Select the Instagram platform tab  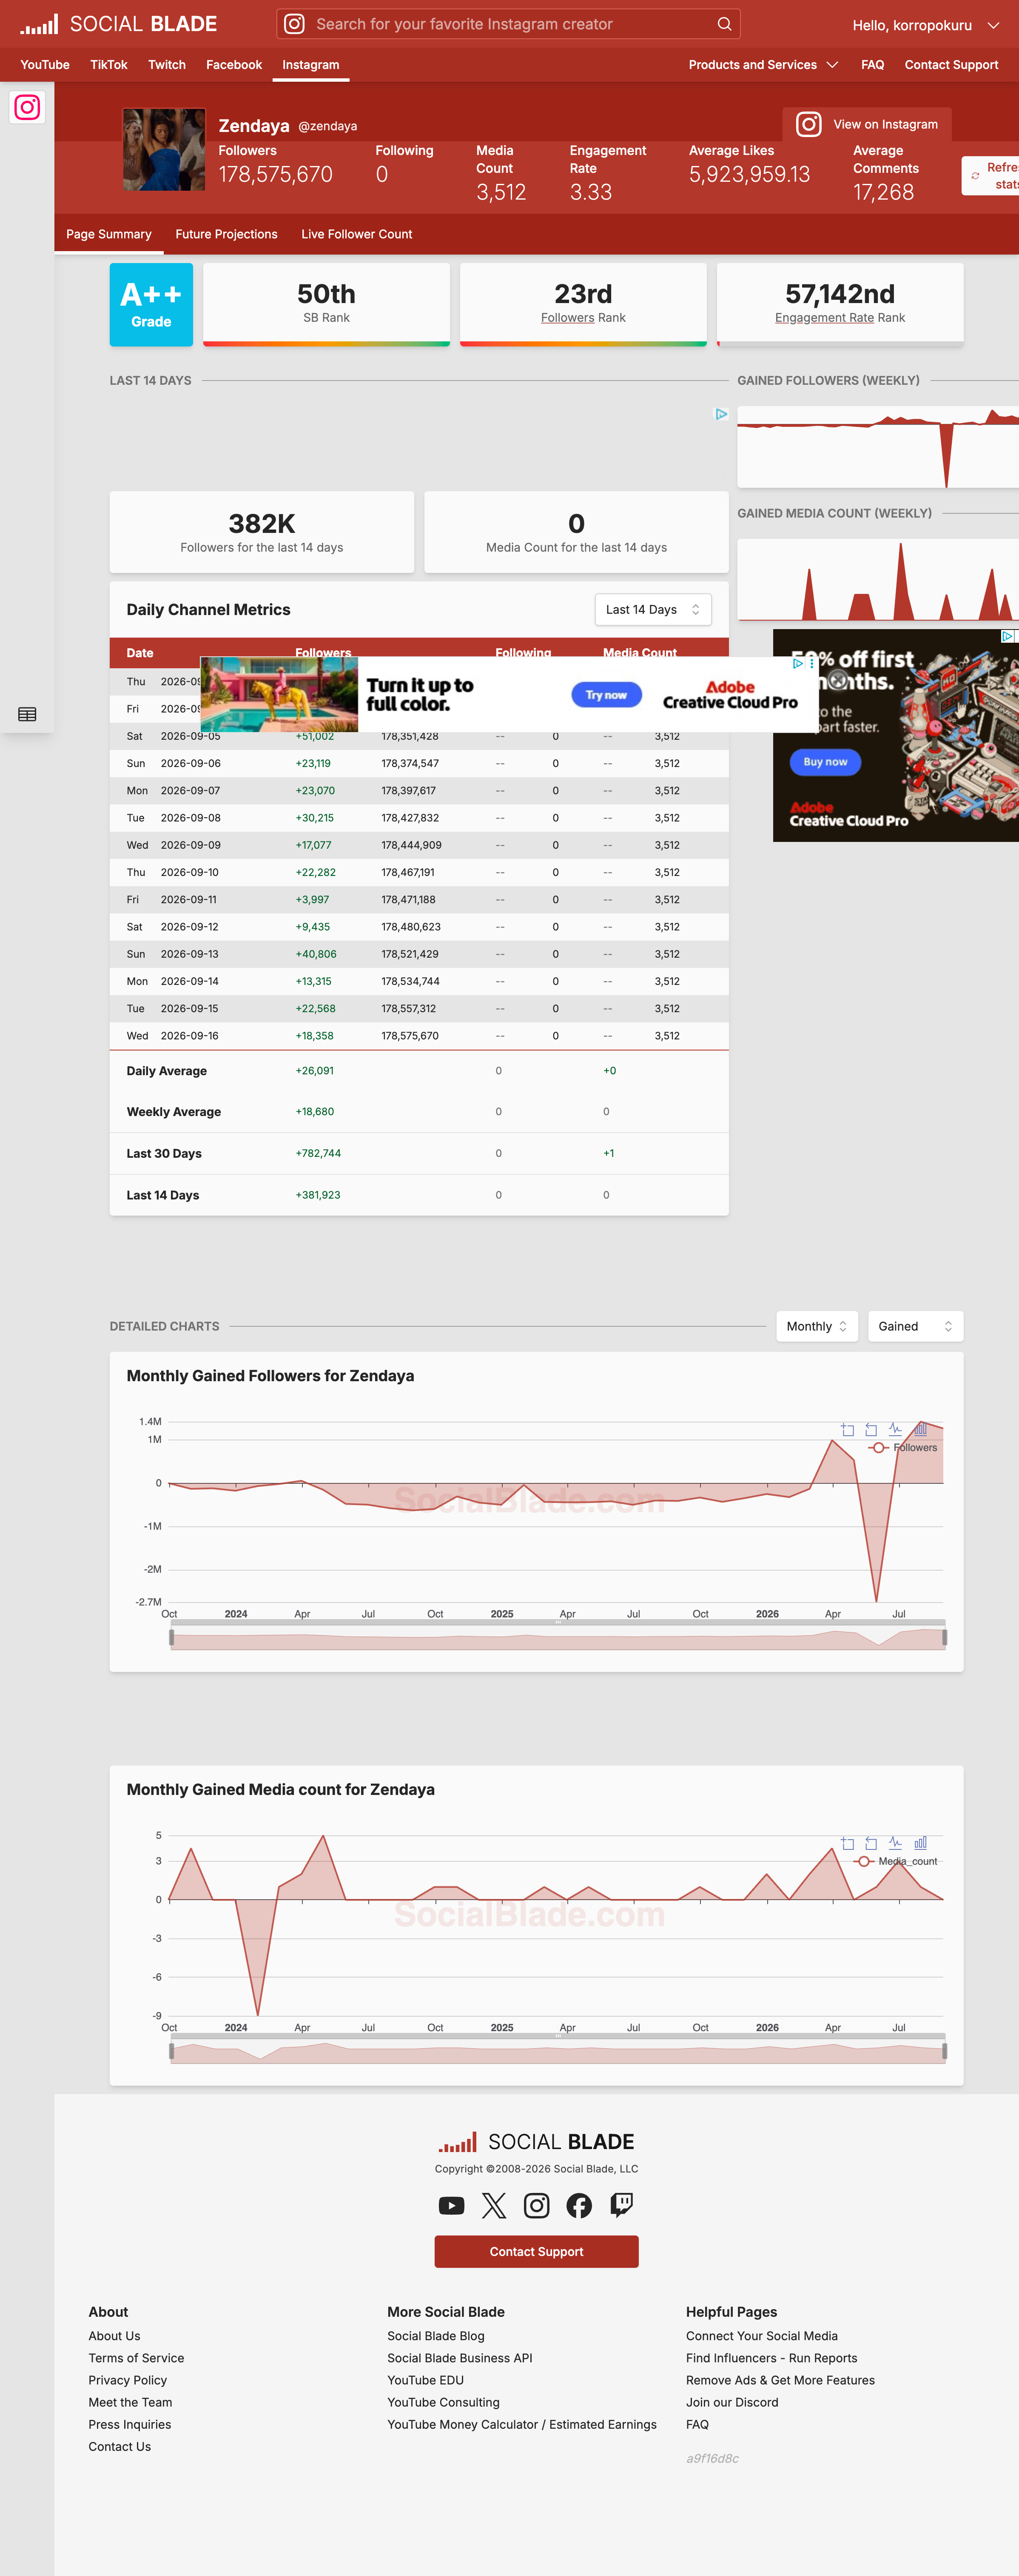point(311,65)
